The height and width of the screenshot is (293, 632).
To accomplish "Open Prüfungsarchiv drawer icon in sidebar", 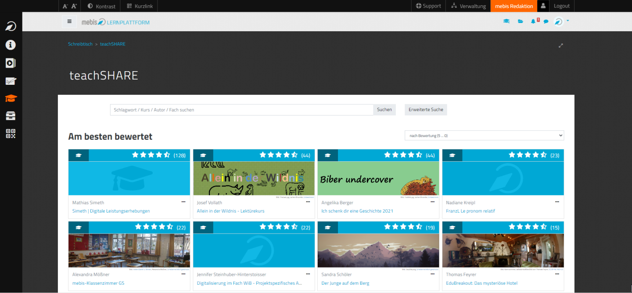I will click(x=11, y=116).
